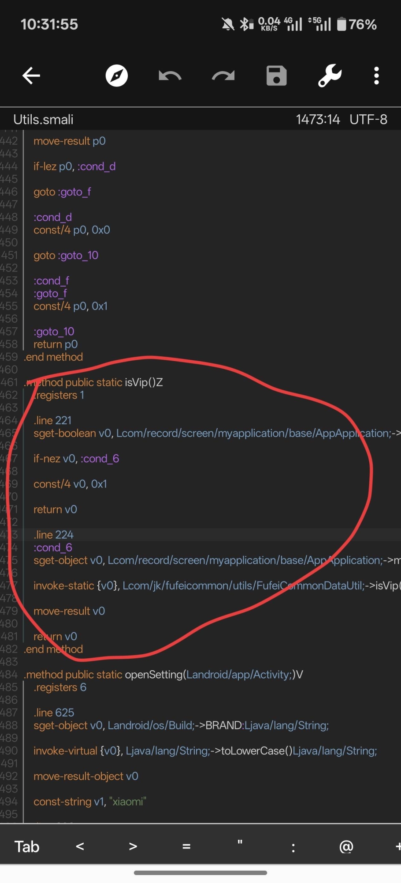Tap the openSetting method declaration

pyautogui.click(x=163, y=675)
